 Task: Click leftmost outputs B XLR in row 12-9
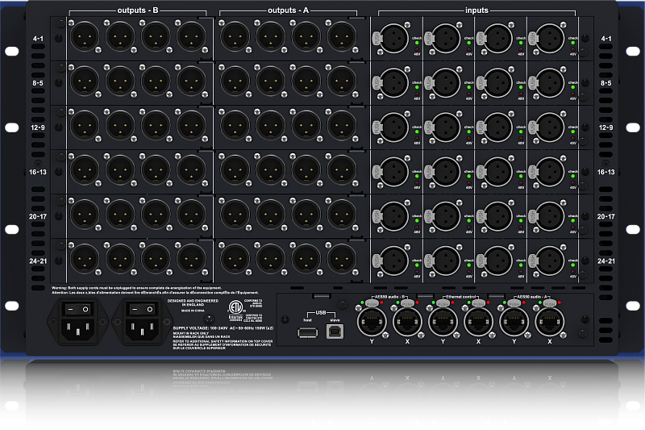pyautogui.click(x=85, y=126)
